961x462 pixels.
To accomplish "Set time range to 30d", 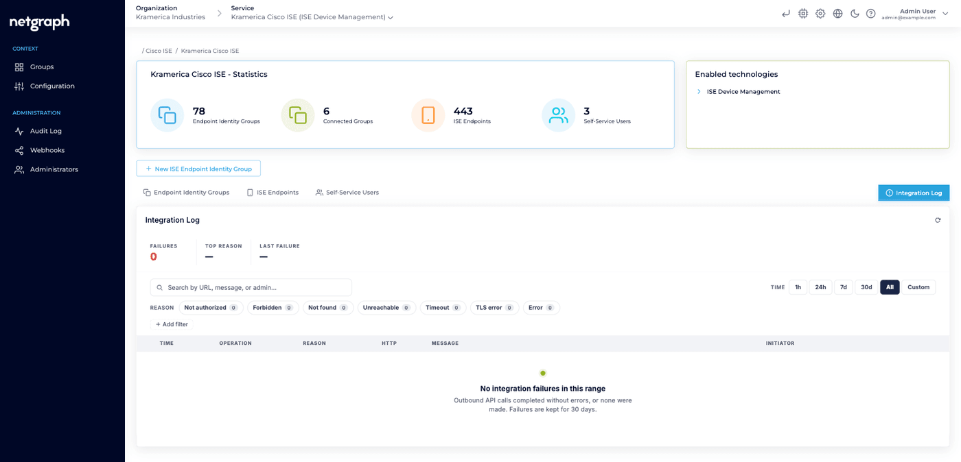I will click(x=866, y=287).
